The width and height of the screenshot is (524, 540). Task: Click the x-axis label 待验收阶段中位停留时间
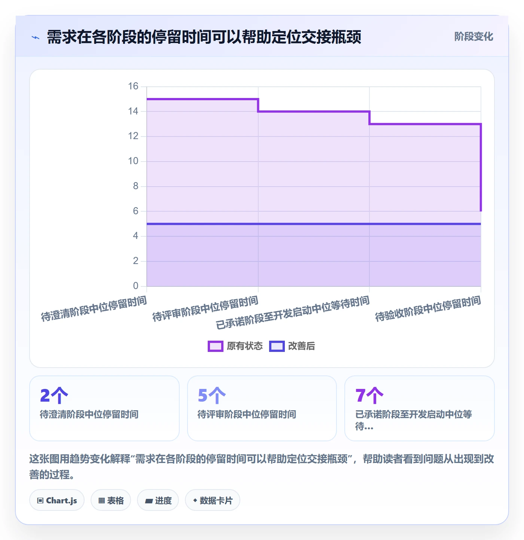pos(428,309)
